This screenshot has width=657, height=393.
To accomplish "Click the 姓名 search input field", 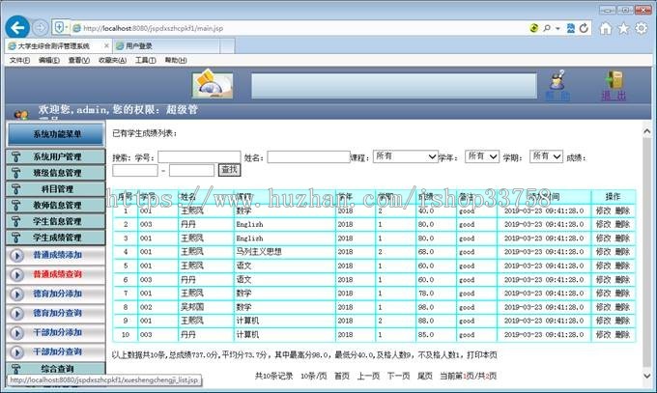I will click(x=308, y=156).
